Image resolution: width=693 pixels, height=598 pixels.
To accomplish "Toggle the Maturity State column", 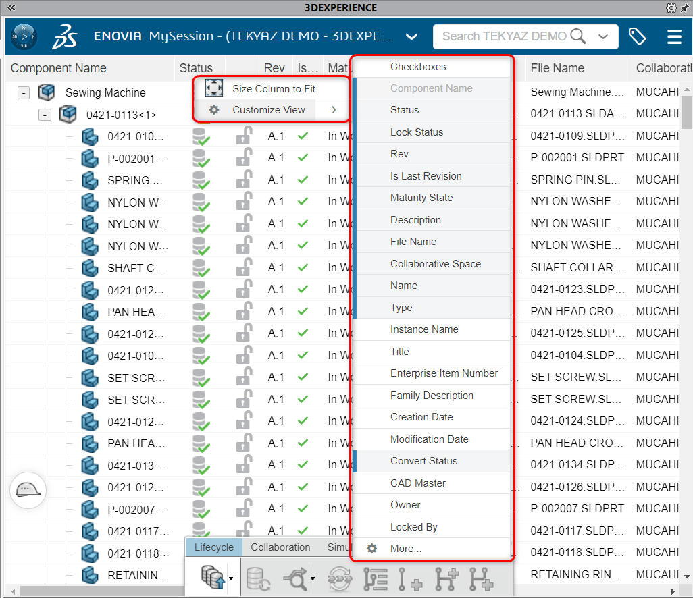I will (x=432, y=197).
